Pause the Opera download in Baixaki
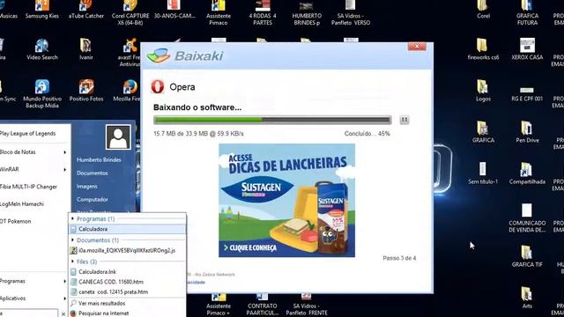Image resolution: width=564 pixels, height=317 pixels. click(x=404, y=120)
